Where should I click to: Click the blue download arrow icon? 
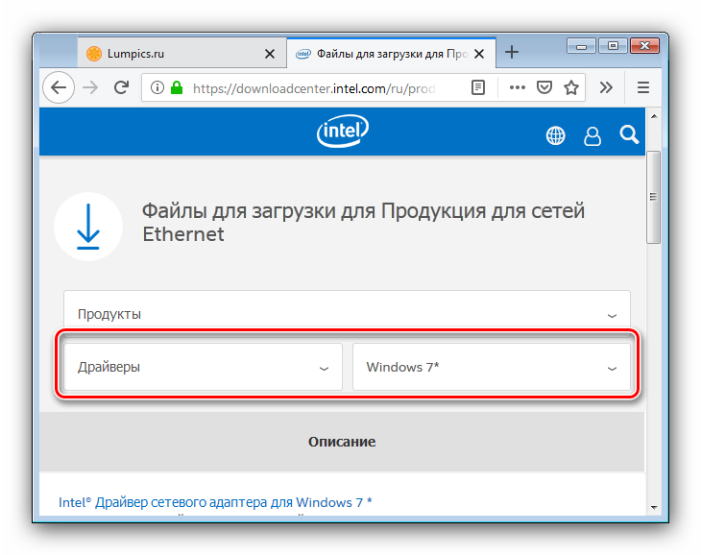click(x=88, y=227)
